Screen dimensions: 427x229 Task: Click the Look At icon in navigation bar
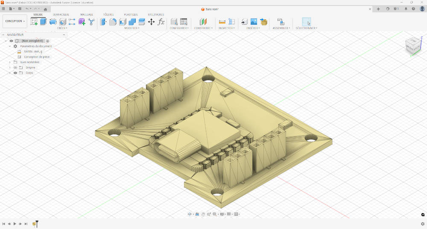pos(197,214)
